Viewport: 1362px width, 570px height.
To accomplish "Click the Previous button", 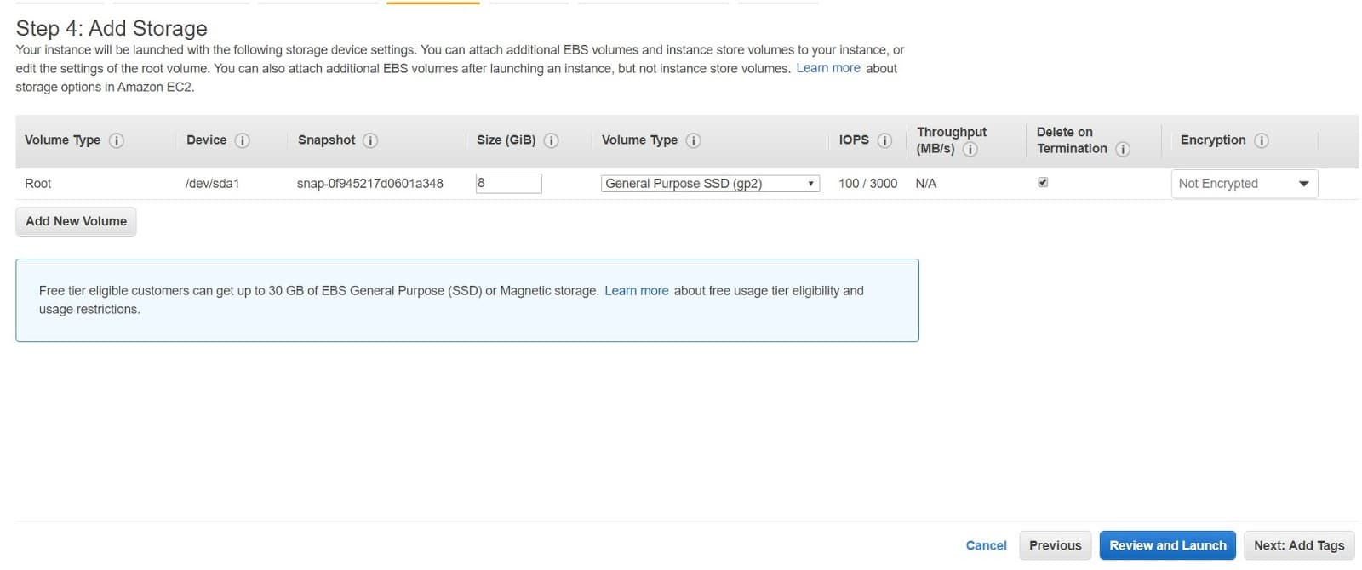I will tap(1056, 545).
